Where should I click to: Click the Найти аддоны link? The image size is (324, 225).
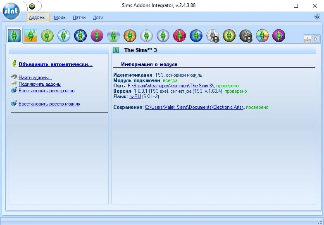(x=36, y=77)
